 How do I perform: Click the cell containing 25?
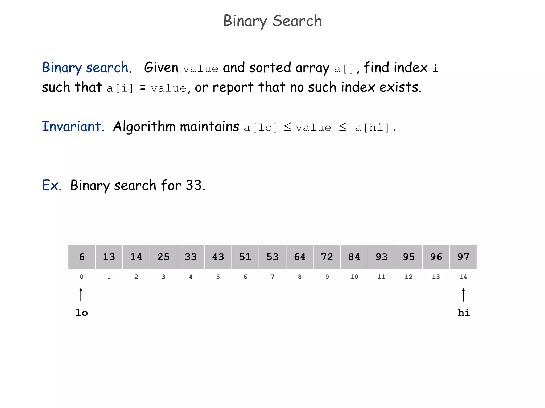tap(163, 257)
